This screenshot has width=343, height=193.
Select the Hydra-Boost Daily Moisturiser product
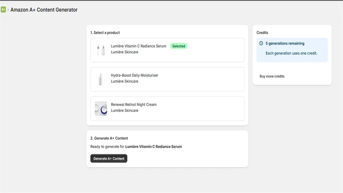tap(167, 79)
